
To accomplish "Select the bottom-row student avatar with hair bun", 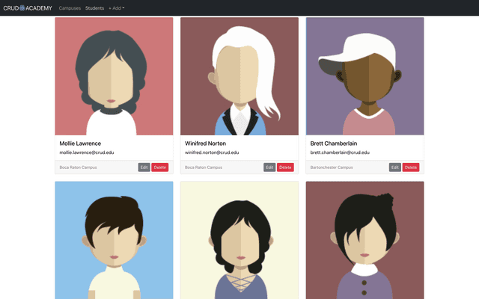I will [x=364, y=240].
